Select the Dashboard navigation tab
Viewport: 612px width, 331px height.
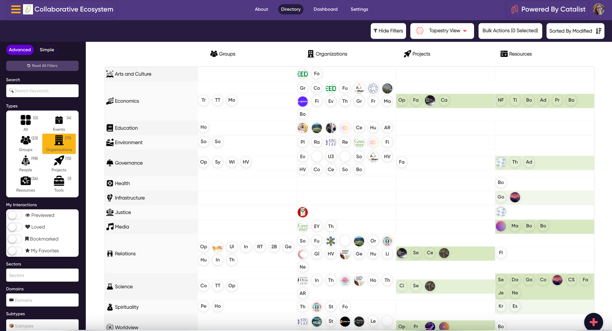click(326, 9)
